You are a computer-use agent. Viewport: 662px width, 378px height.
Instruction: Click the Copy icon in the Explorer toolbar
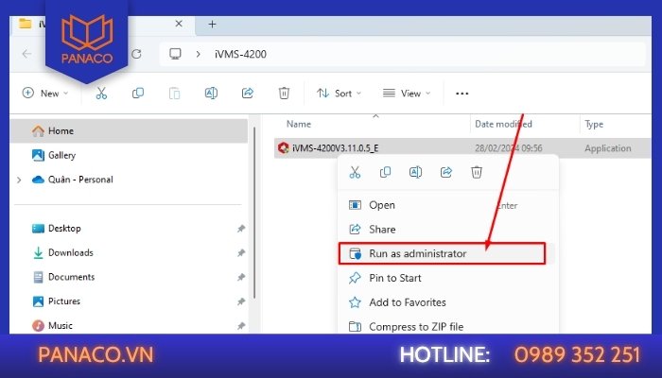pos(138,94)
